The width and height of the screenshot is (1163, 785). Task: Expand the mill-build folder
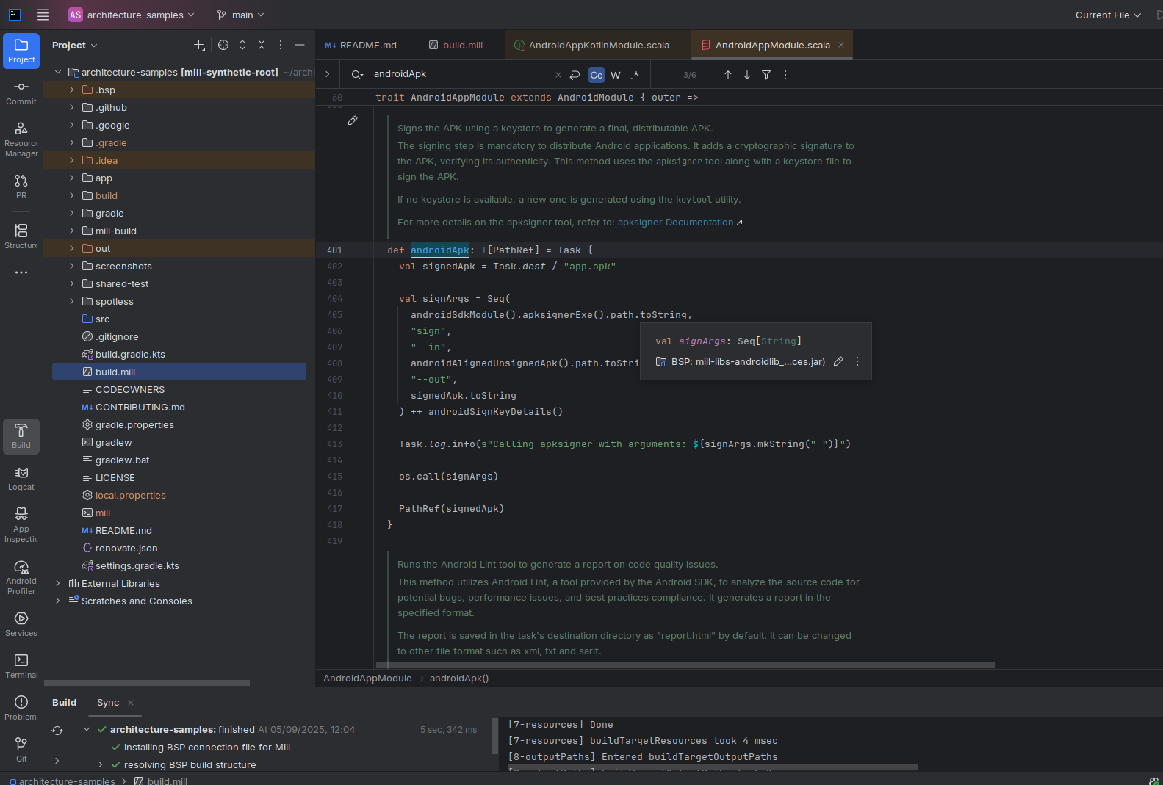click(x=72, y=231)
